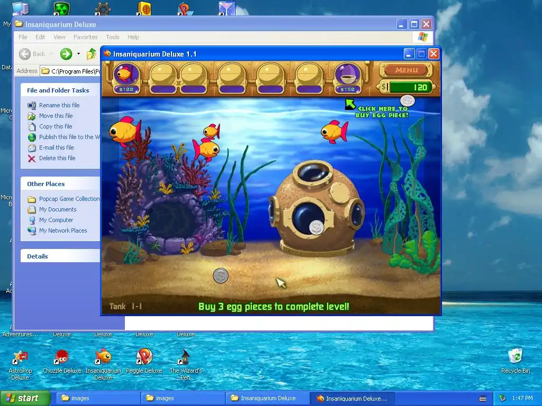This screenshot has height=406, width=542.
Task: Open Favorites menu in Explorer window
Action: click(x=85, y=37)
